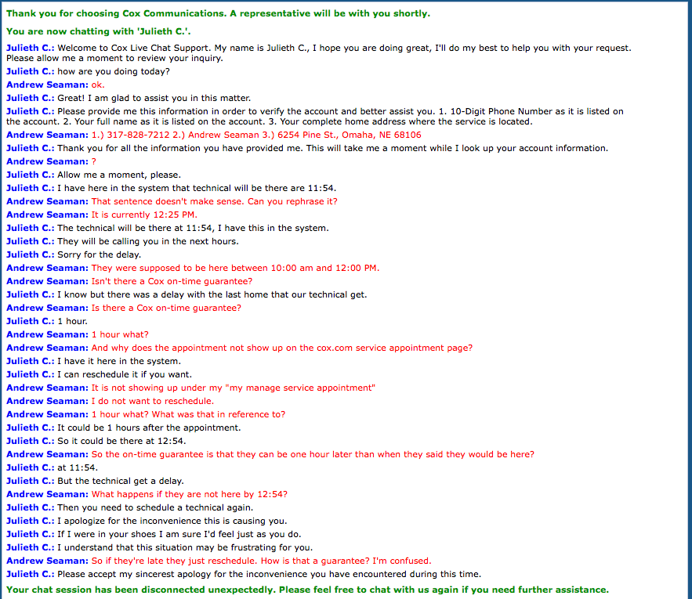Click the 'You are now chatting with' notice

point(99,31)
